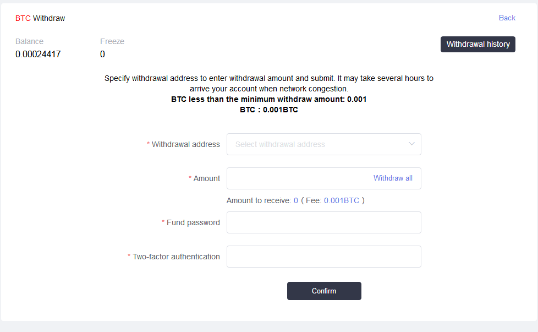Click the minimum withdraw amount notice

pos(268,100)
